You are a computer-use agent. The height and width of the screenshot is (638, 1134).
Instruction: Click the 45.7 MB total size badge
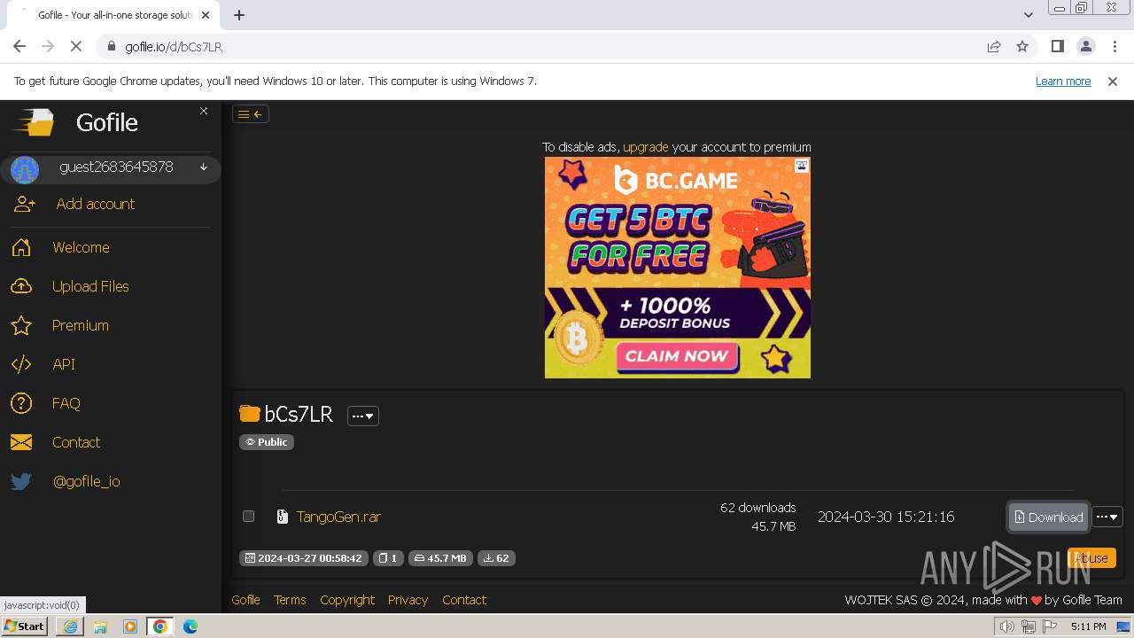tap(440, 558)
